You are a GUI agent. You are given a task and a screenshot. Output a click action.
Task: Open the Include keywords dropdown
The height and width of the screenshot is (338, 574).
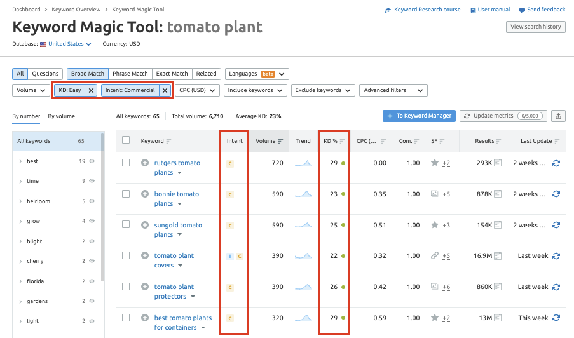tap(255, 90)
